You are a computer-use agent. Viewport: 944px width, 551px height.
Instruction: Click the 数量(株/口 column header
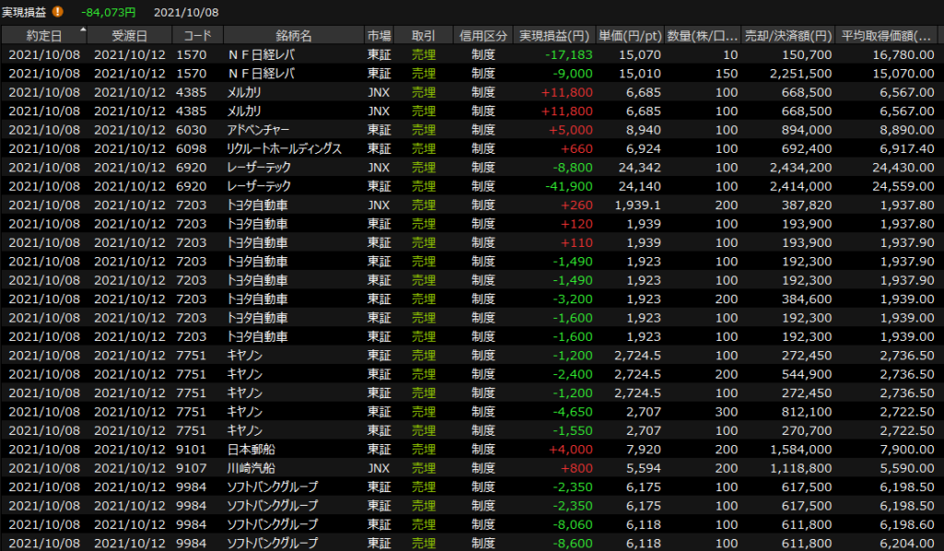click(x=702, y=36)
